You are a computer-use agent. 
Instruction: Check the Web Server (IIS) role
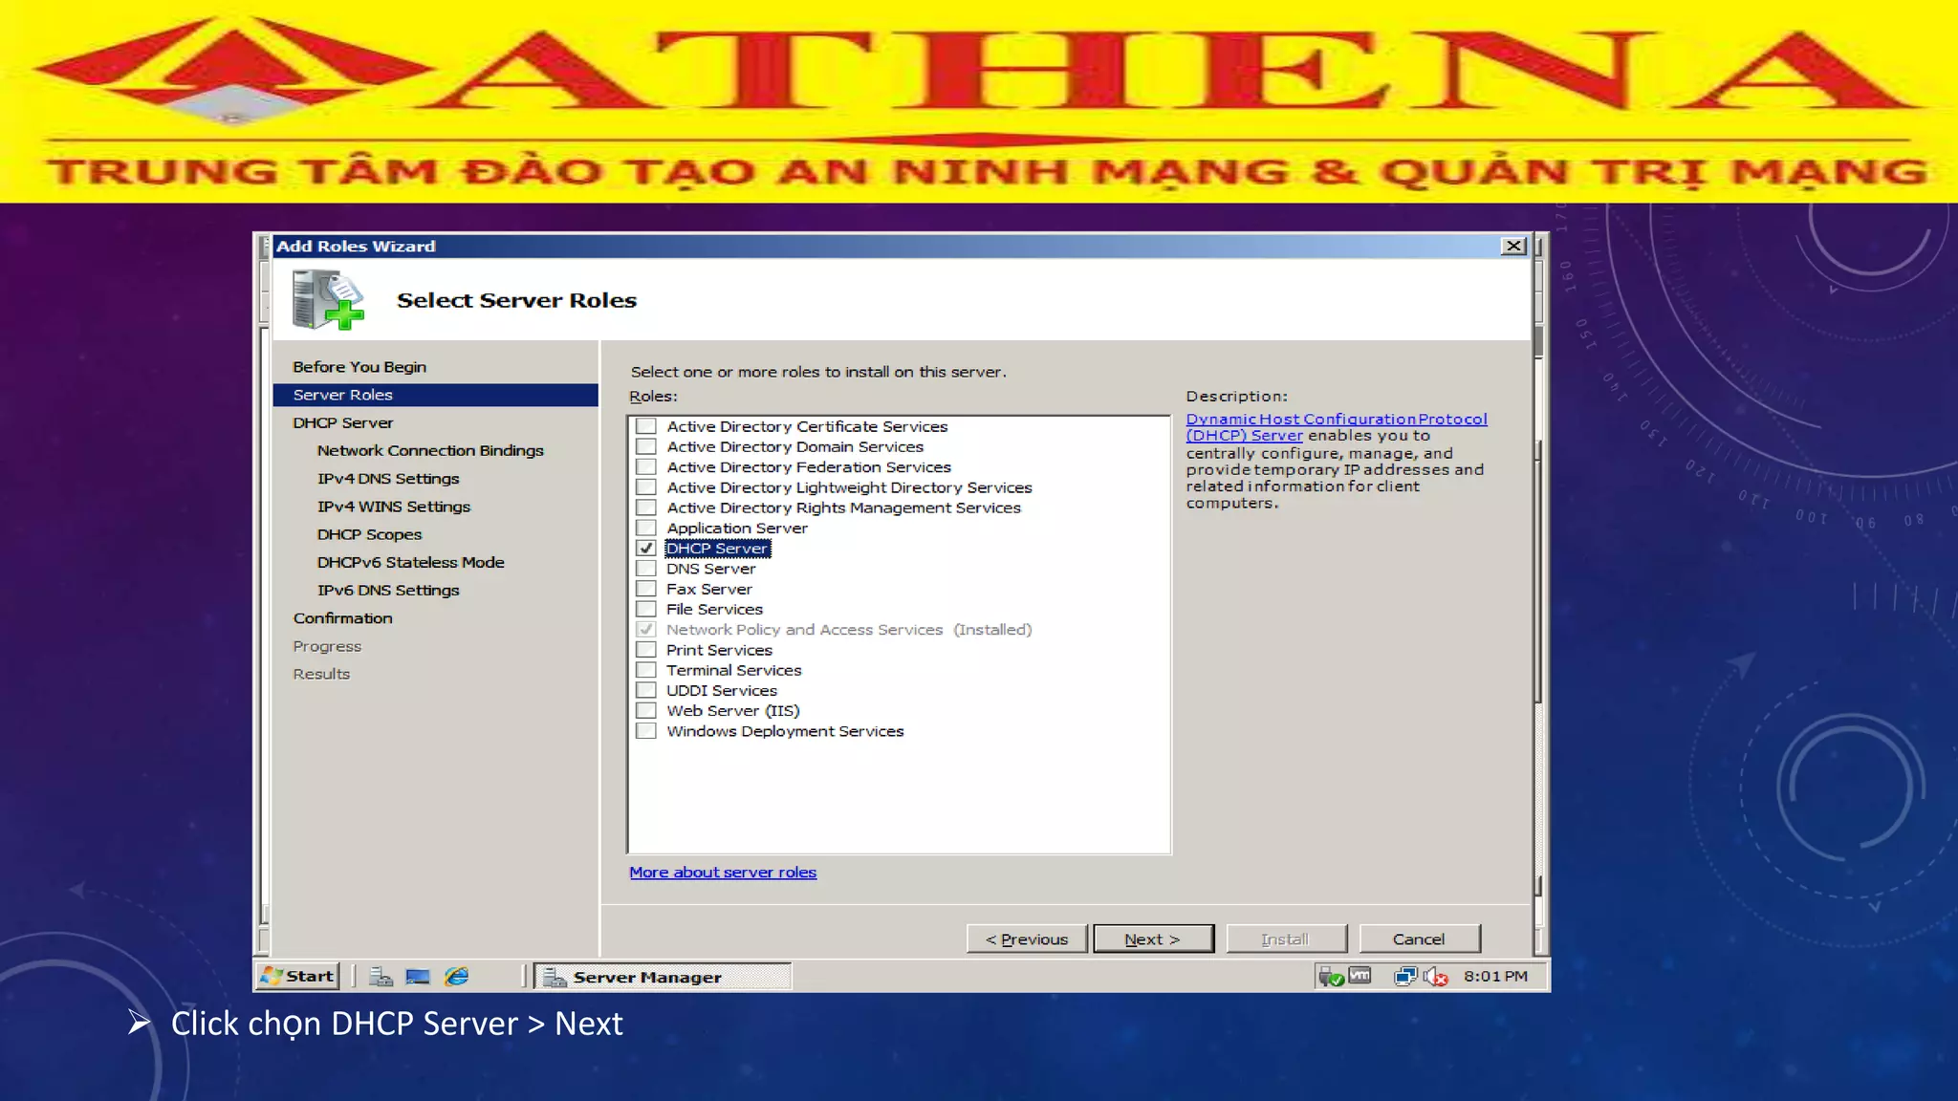[x=646, y=710]
